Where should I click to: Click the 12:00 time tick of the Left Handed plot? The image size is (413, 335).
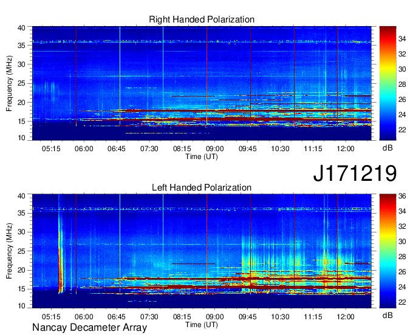click(x=346, y=317)
